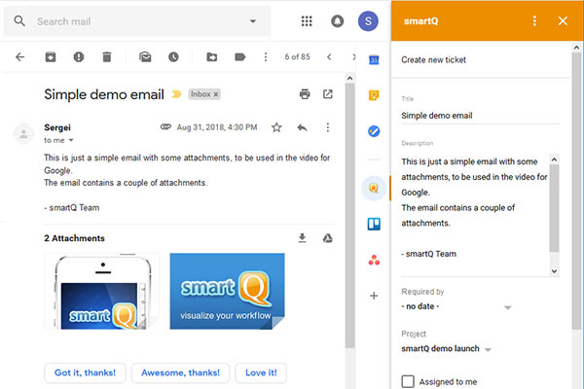Click sender name Sergei
This screenshot has width=584, height=389.
57,127
